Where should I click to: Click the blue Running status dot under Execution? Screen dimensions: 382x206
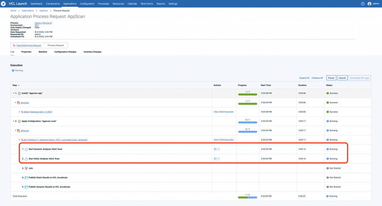13,70
